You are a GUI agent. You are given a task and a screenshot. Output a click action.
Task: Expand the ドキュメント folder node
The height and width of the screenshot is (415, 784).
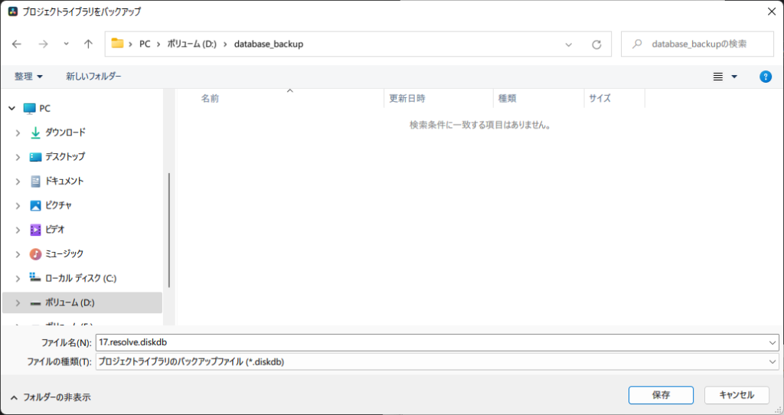[x=18, y=181]
